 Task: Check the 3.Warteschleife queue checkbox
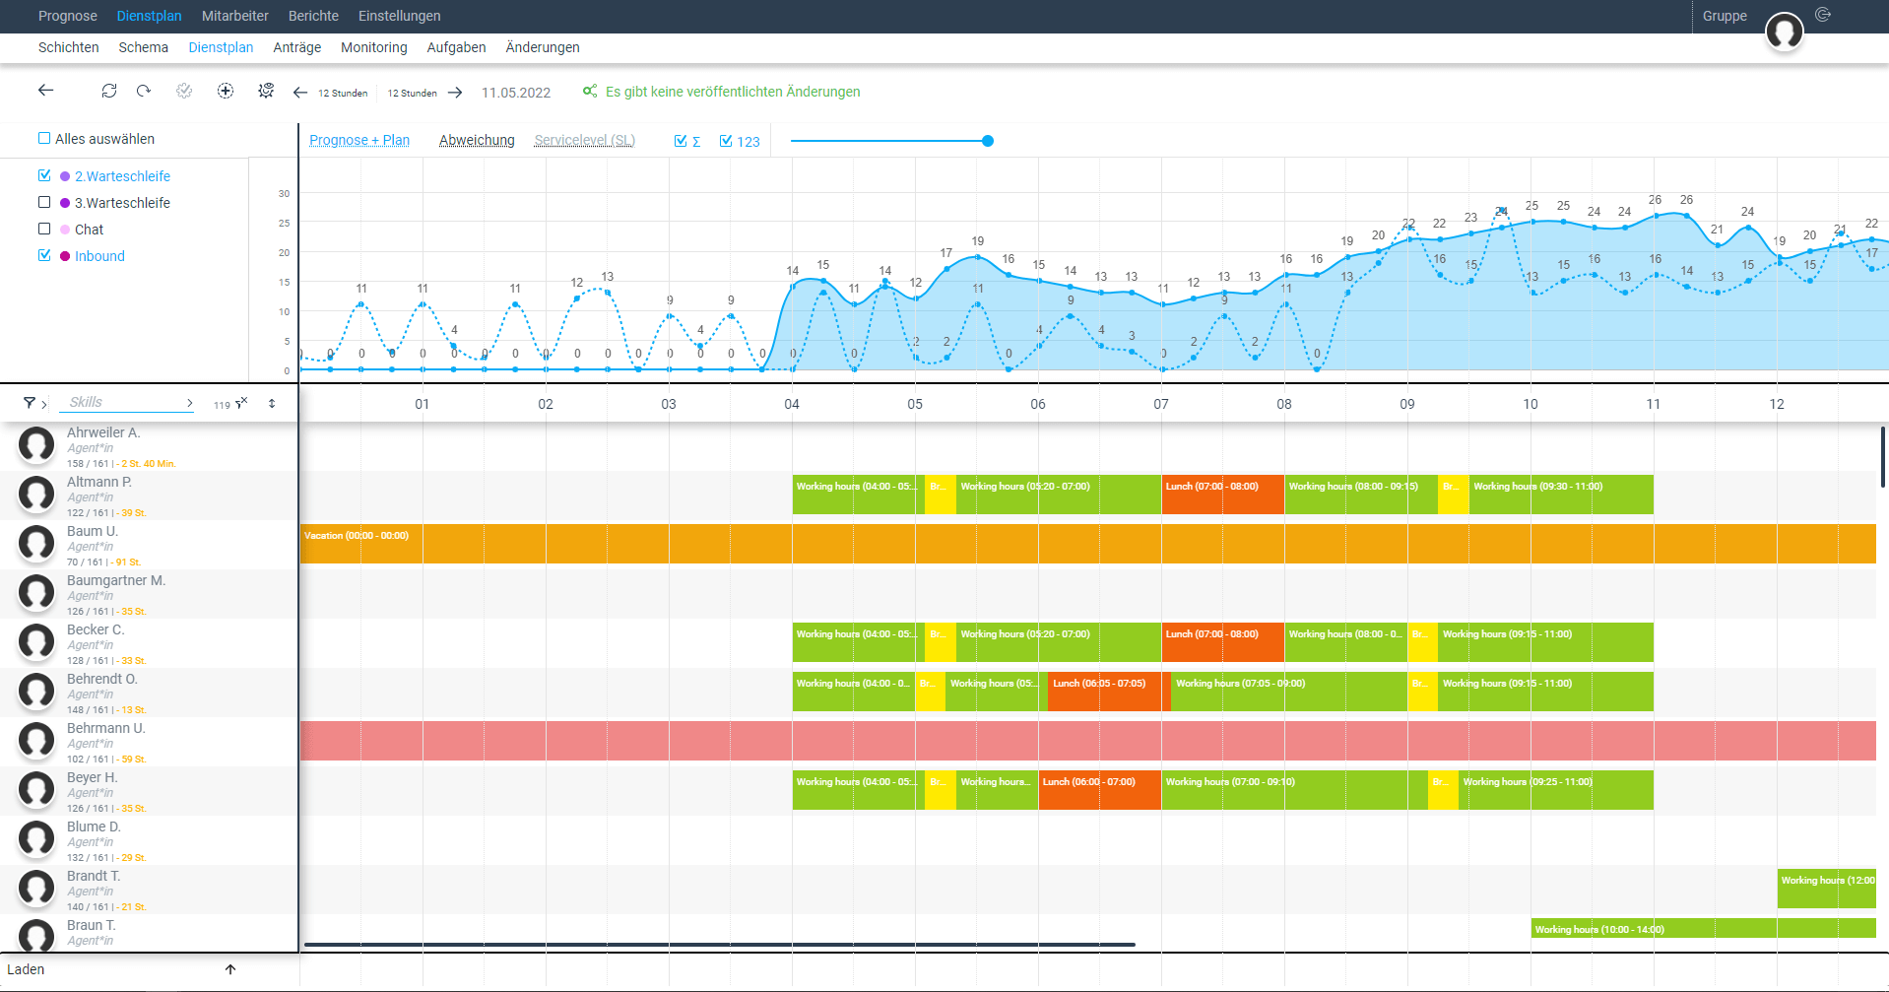tap(44, 202)
